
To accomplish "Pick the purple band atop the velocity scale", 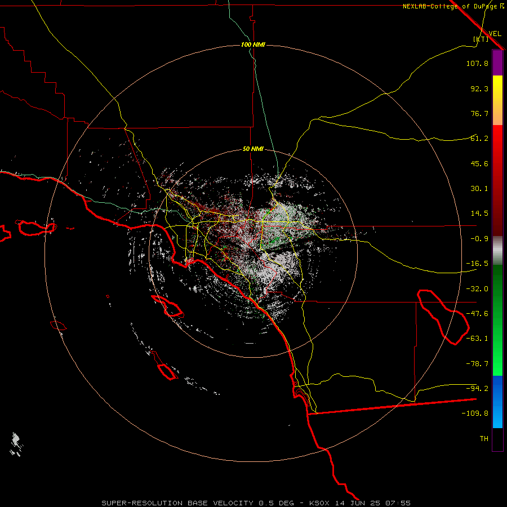I will pos(497,63).
